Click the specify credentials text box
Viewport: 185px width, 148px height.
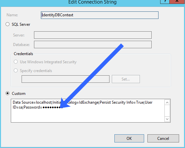coord(65,79)
